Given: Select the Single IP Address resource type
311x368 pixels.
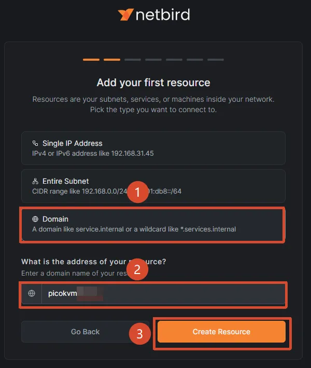Looking at the screenshot, I should pos(153,148).
